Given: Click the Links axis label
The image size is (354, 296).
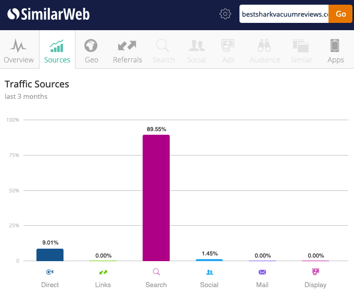Looking at the screenshot, I should [103, 285].
